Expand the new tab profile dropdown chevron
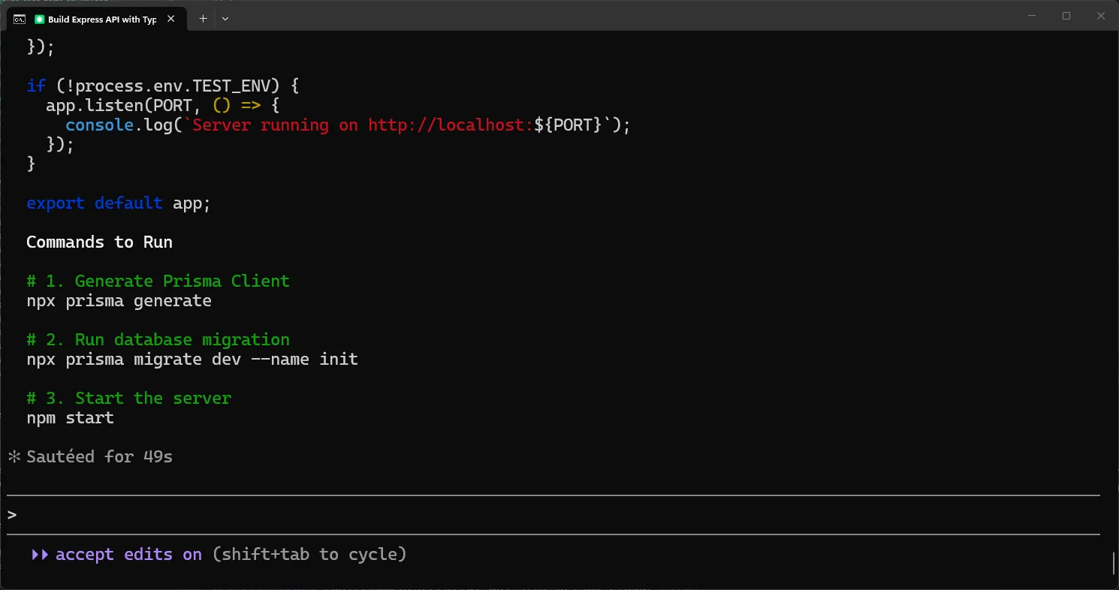The height and width of the screenshot is (590, 1119). pyautogui.click(x=225, y=19)
